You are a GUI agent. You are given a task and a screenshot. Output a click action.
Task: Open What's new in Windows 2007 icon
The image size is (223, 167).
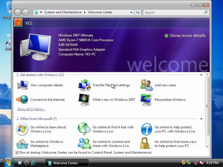tap(84, 100)
